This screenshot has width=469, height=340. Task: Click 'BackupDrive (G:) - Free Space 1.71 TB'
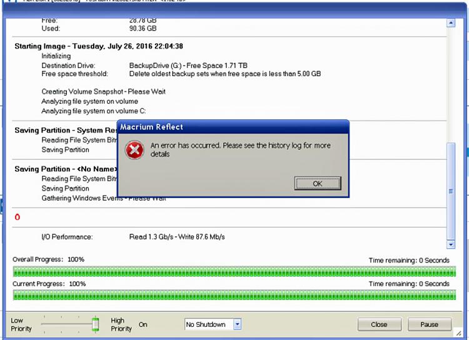pyautogui.click(x=188, y=66)
